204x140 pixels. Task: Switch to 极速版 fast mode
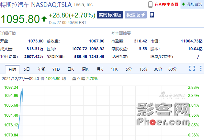[x=136, y=15]
